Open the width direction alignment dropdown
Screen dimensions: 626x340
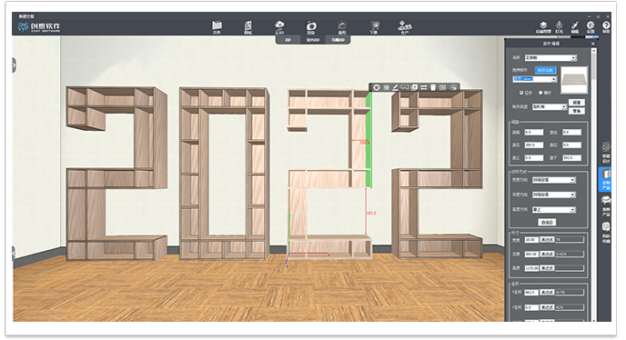click(x=554, y=180)
